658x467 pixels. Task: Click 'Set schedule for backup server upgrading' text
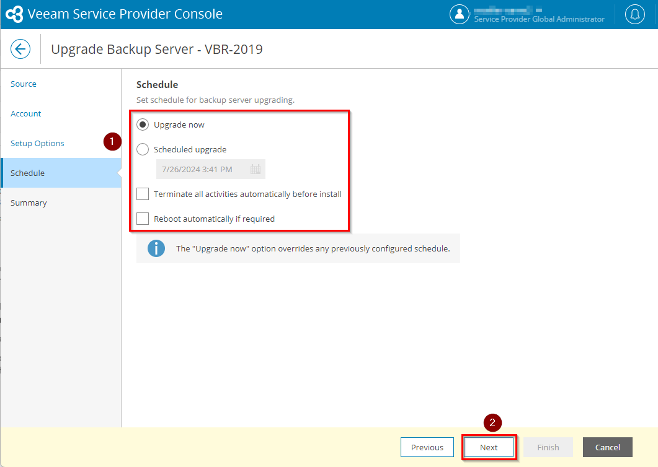215,100
